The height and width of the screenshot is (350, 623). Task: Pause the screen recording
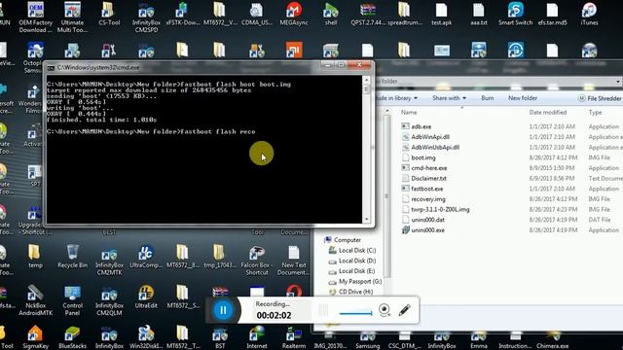223,310
